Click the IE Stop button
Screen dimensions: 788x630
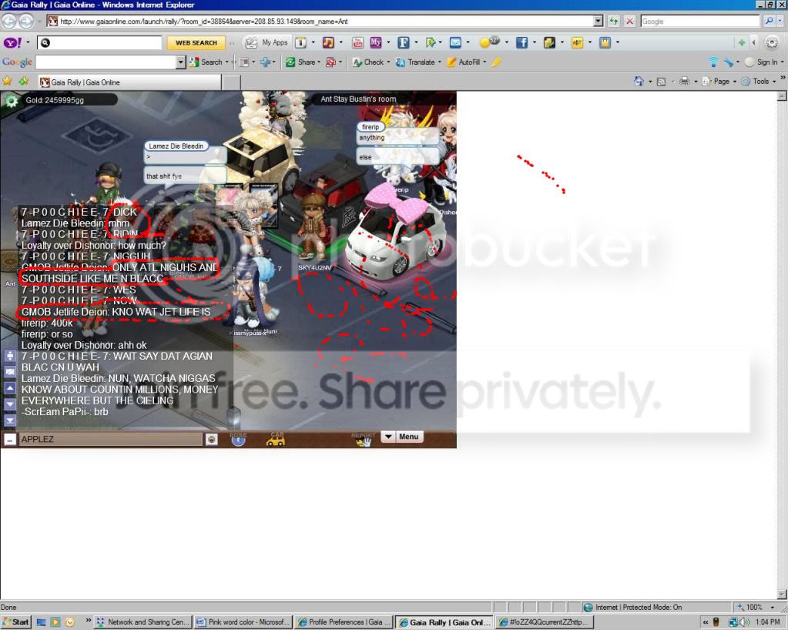[x=629, y=21]
